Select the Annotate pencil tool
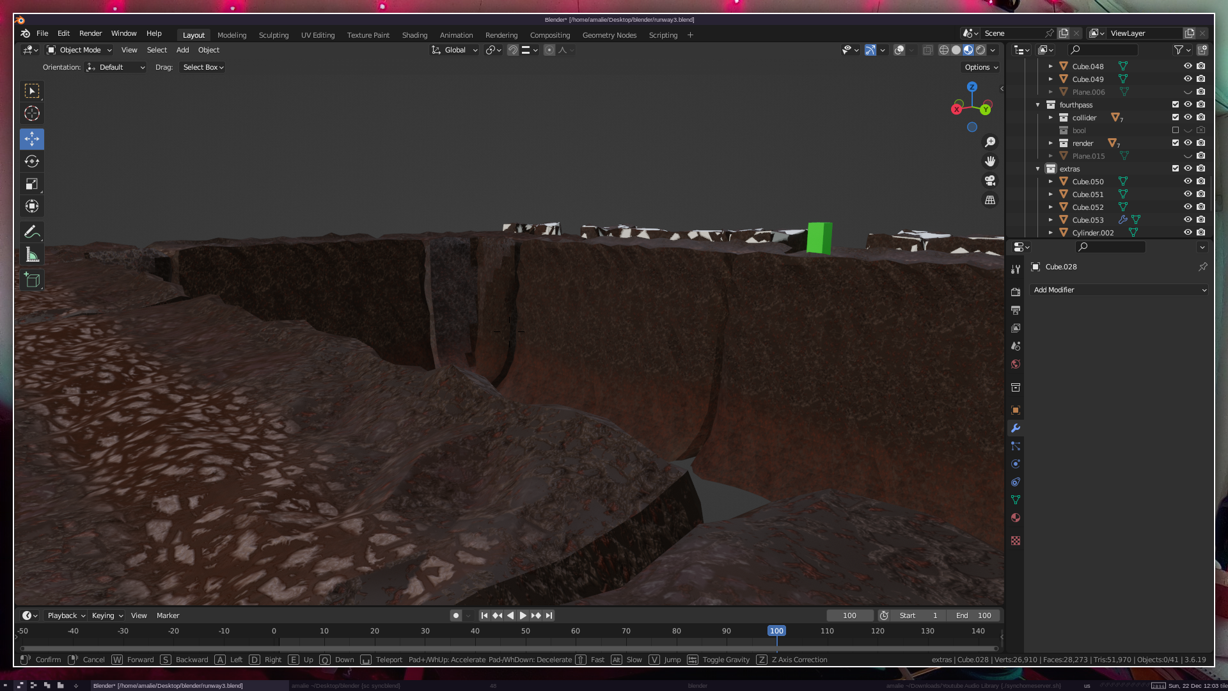1228x691 pixels. pyautogui.click(x=32, y=232)
